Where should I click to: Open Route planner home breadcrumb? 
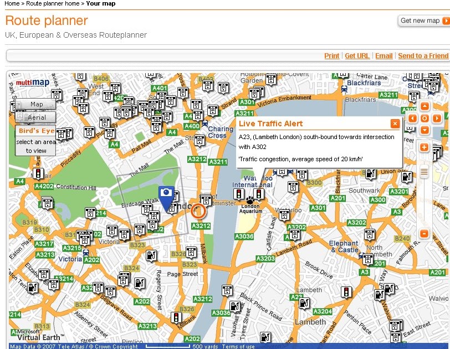53,3
